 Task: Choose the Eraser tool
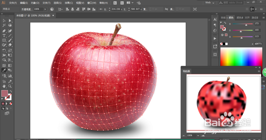10,45
